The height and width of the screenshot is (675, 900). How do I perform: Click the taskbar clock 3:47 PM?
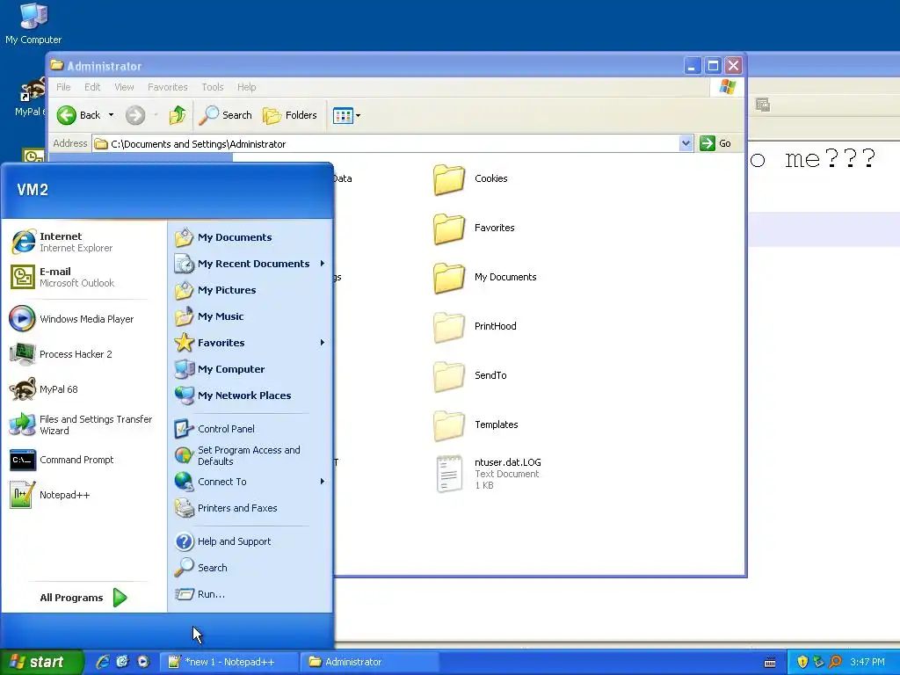[x=867, y=662]
